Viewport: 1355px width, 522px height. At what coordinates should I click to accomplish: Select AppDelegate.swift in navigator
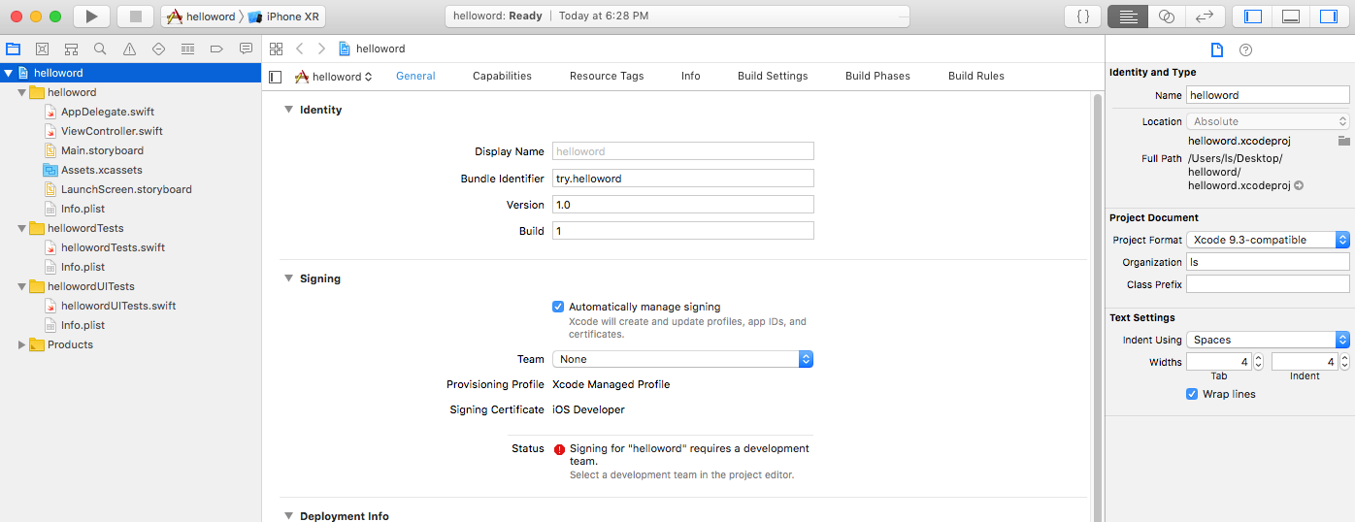[x=108, y=112]
